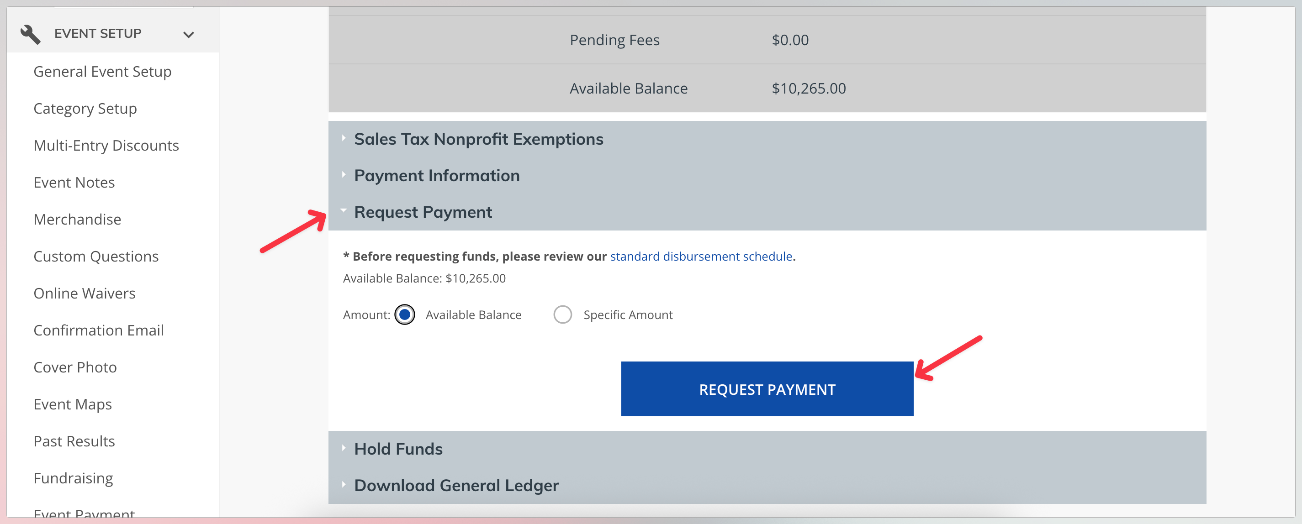Collapse the Request Payment section
The height and width of the screenshot is (524, 1302).
pos(767,212)
